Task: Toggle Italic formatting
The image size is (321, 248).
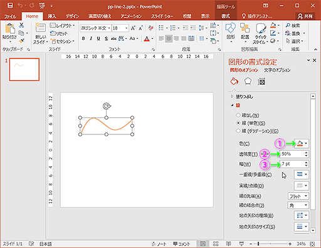Action: [91, 38]
